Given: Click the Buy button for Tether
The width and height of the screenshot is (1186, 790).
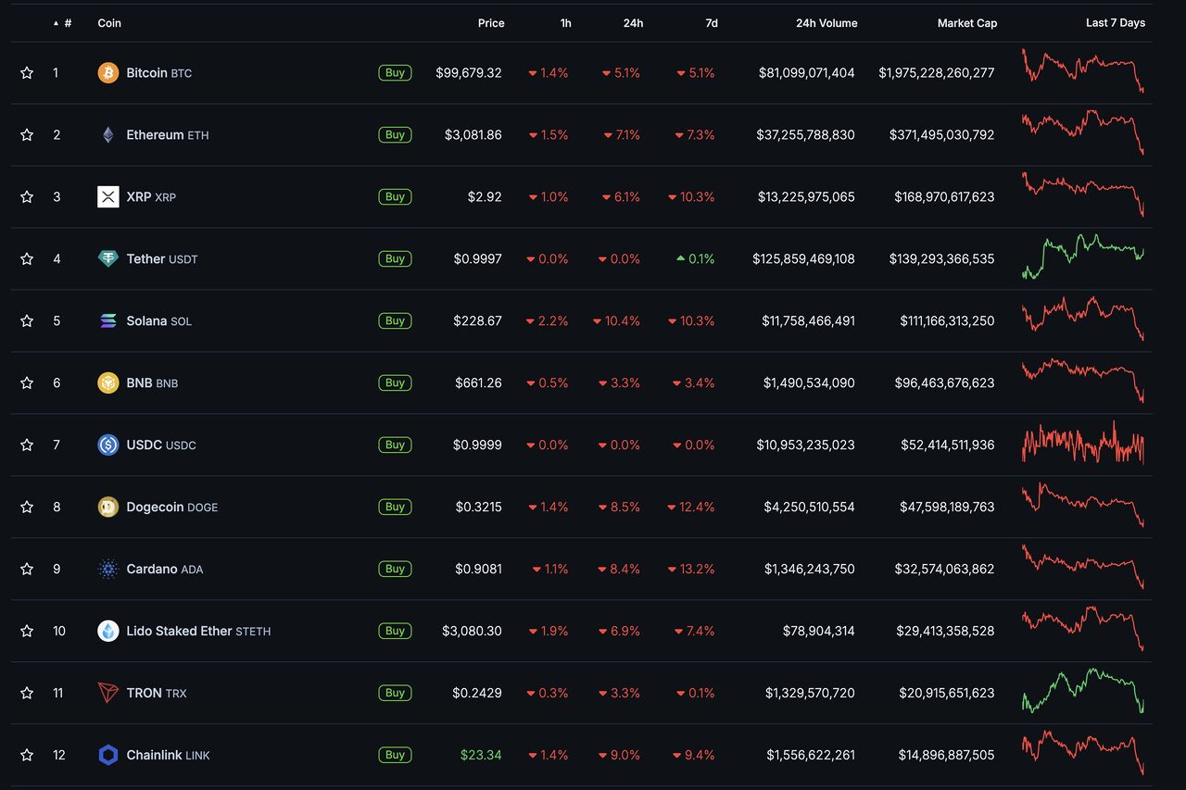Looking at the screenshot, I should (395, 258).
